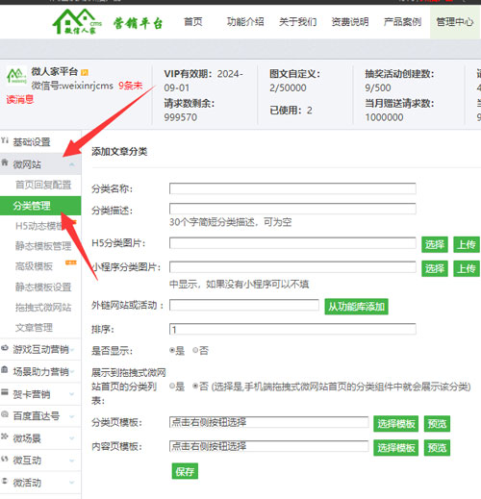Screen dimensions: 481x499
Task: Save the category with 保存 button
Action: tap(185, 471)
